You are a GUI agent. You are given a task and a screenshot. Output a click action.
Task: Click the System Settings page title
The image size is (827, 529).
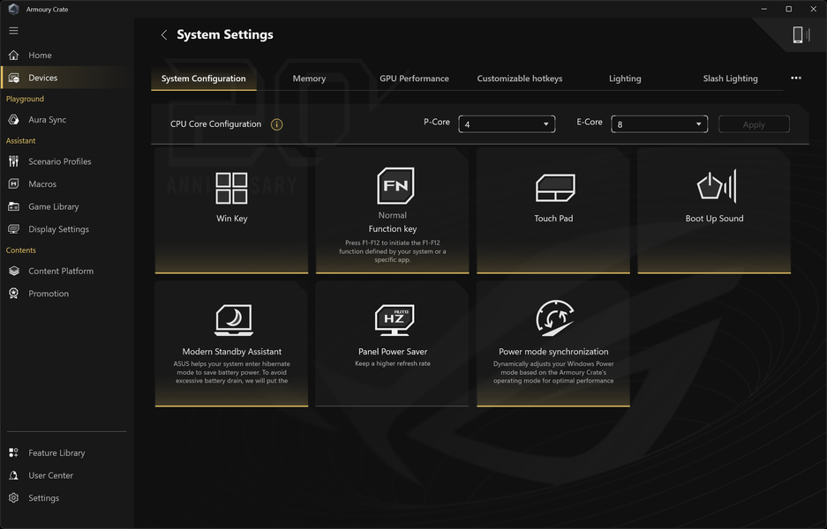point(225,34)
